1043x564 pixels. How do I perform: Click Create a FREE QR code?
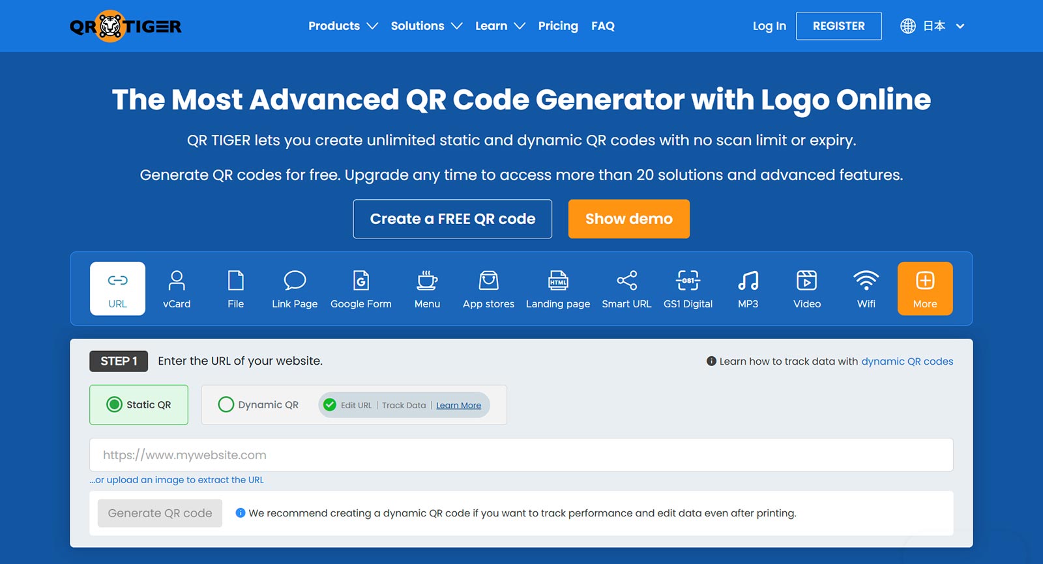tap(452, 219)
